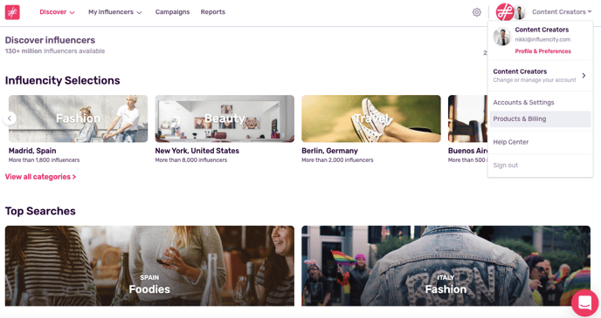Open the Beauty selection card
601x318 pixels.
(225, 118)
